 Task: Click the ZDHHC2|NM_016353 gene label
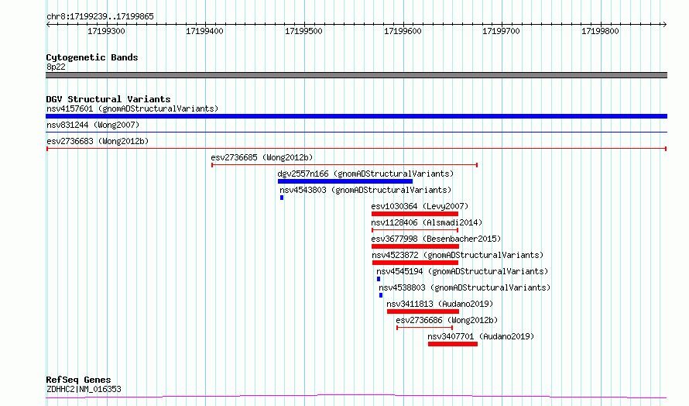click(x=84, y=389)
